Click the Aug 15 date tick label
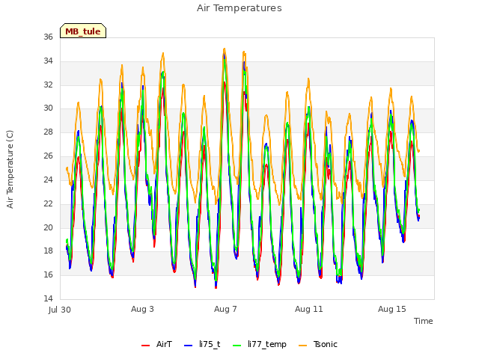This screenshot has width=479, height=359. [x=392, y=309]
